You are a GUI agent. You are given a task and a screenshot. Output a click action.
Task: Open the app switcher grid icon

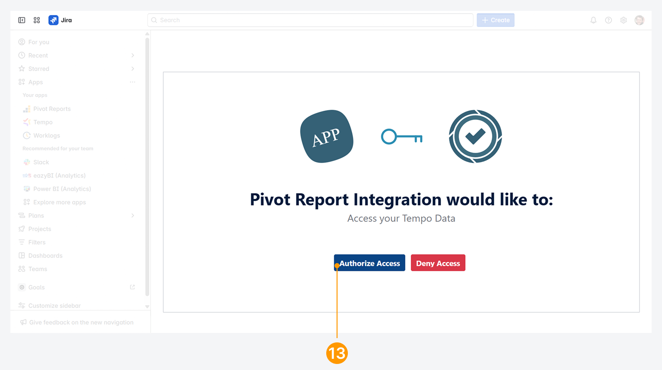(x=37, y=20)
